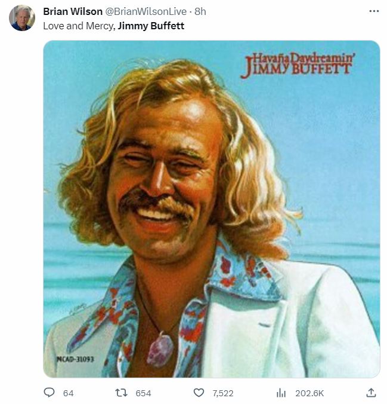
Task: Open the three-dot more options menu
Action: (x=374, y=11)
